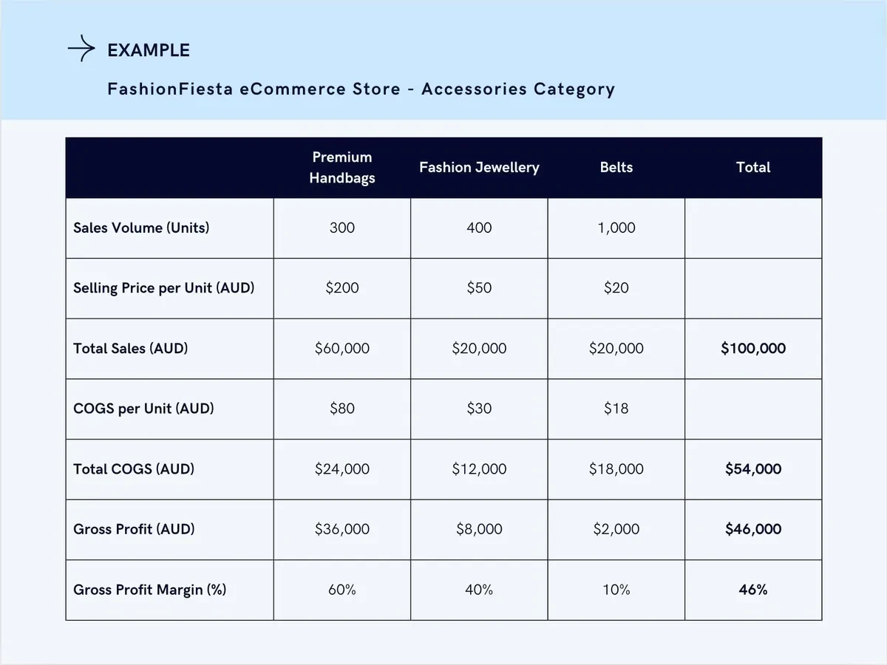Image resolution: width=887 pixels, height=665 pixels.
Task: Click the EXAMPLE heading text
Action: click(x=149, y=50)
